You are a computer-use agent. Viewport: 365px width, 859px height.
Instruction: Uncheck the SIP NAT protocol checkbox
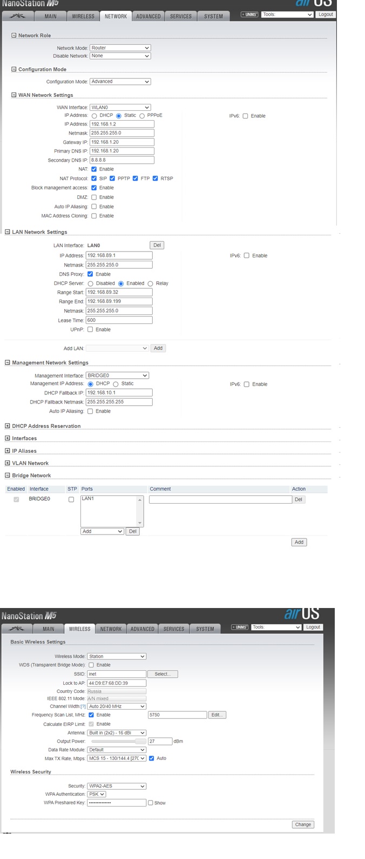tap(94, 179)
